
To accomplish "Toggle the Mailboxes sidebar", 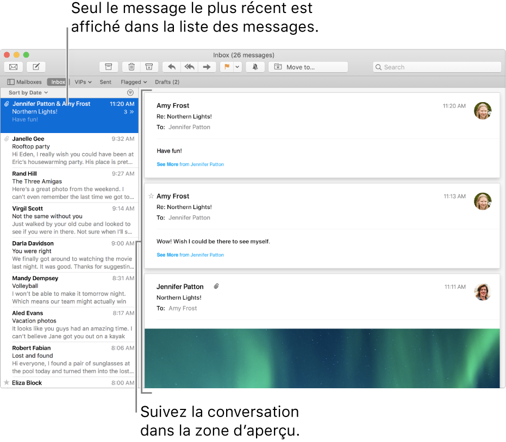I will [x=24, y=82].
